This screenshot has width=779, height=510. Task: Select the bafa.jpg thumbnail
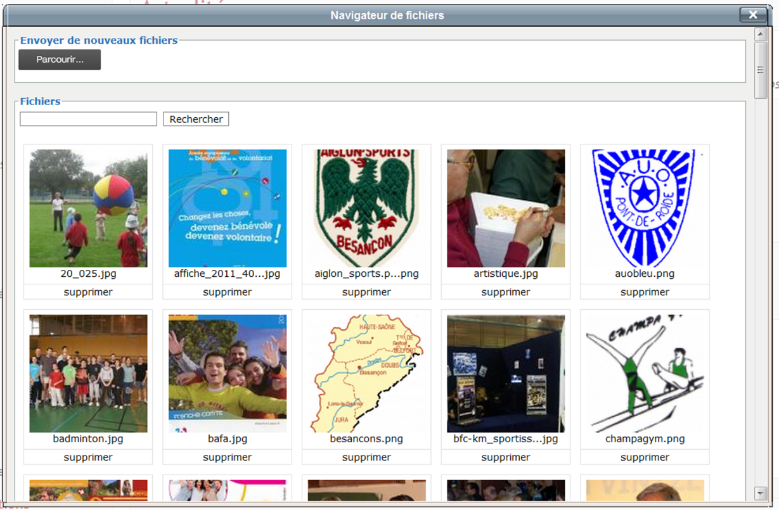(x=228, y=373)
